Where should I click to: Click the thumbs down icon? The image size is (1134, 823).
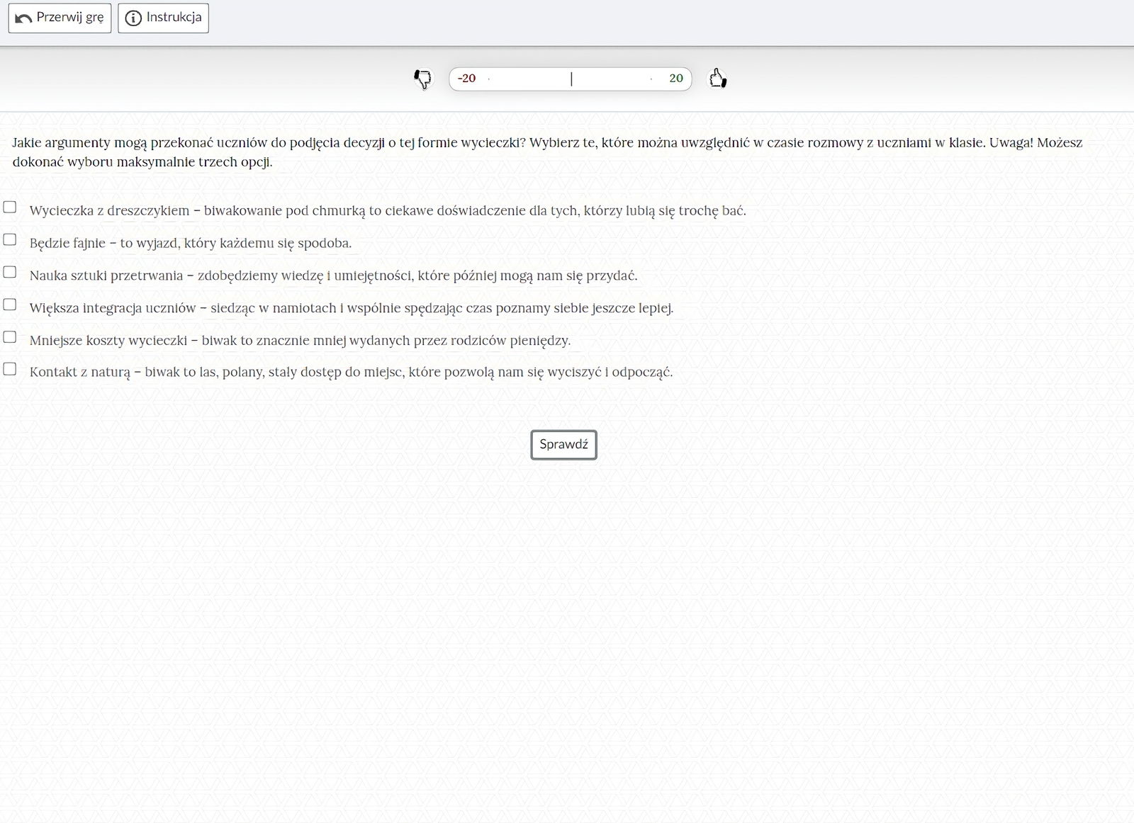pos(422,79)
